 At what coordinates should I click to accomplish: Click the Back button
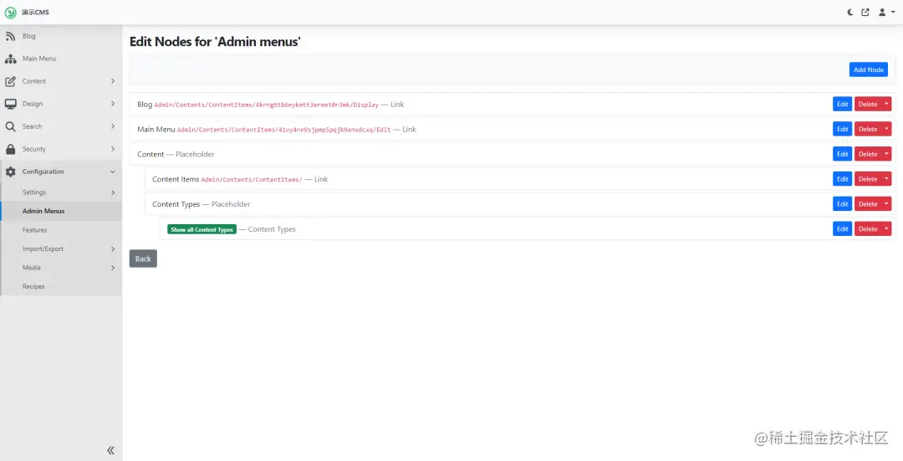tap(143, 259)
